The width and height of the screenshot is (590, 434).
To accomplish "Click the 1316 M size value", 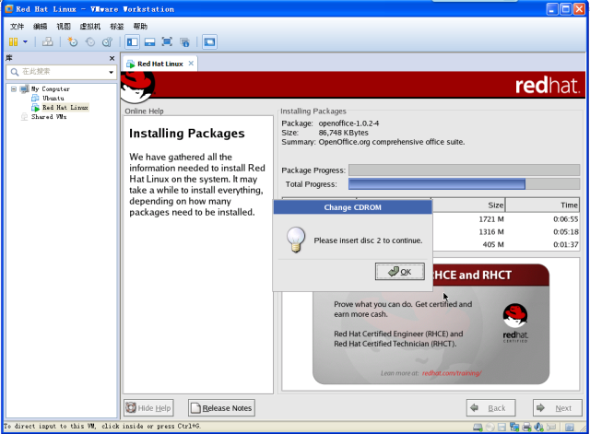I will [491, 232].
